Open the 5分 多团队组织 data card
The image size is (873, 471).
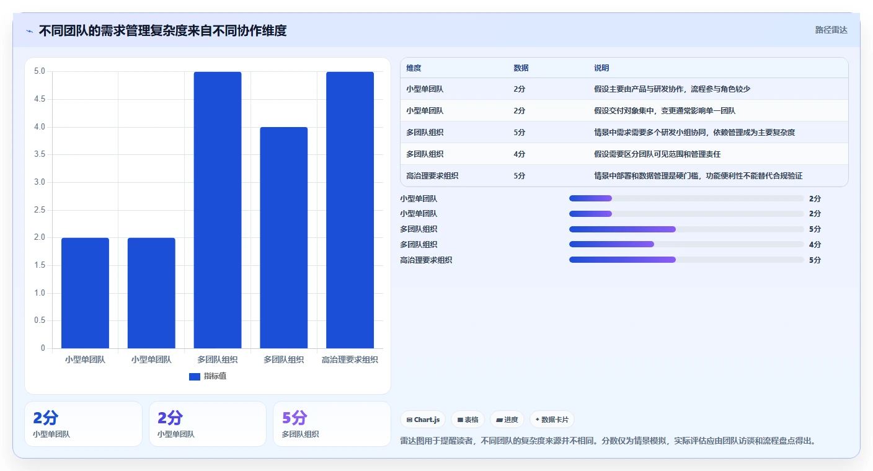(332, 424)
